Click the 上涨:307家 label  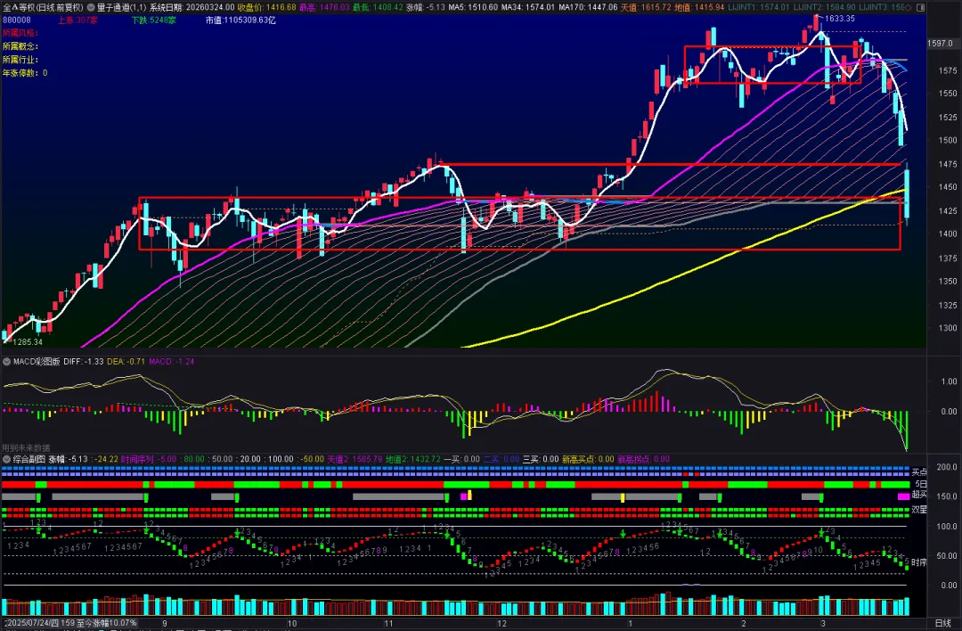click(x=77, y=20)
